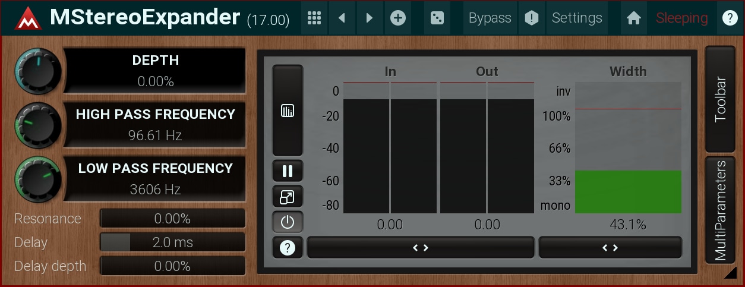Open the presets grid icon
The width and height of the screenshot is (745, 287).
tap(314, 18)
